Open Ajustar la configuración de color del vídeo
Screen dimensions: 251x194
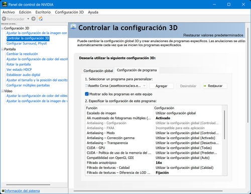point(37,96)
